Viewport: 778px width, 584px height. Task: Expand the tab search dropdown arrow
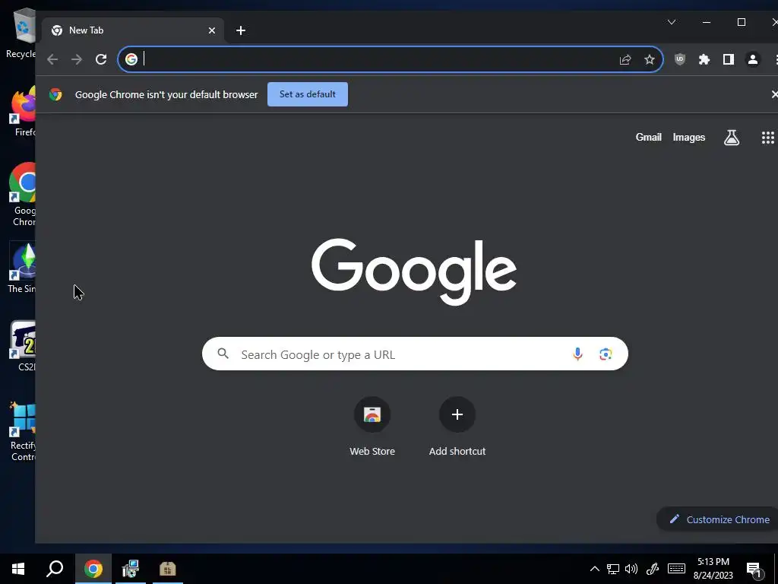pyautogui.click(x=672, y=22)
